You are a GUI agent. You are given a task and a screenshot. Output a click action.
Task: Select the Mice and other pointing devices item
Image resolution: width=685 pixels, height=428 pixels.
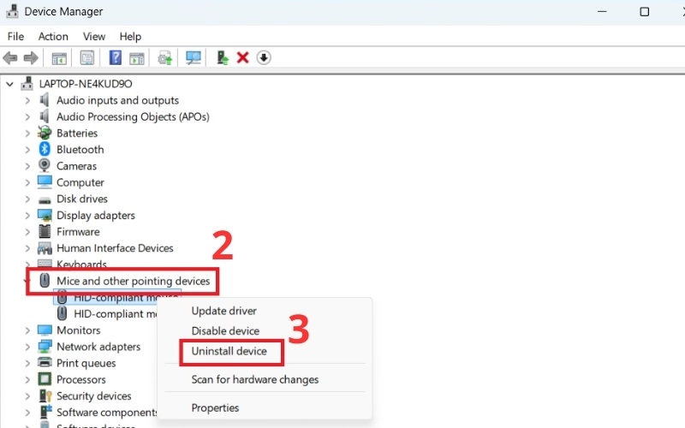click(133, 281)
